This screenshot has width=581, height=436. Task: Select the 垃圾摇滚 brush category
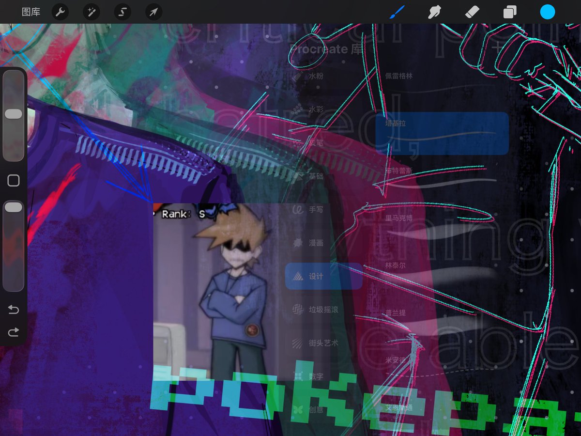pos(323,310)
